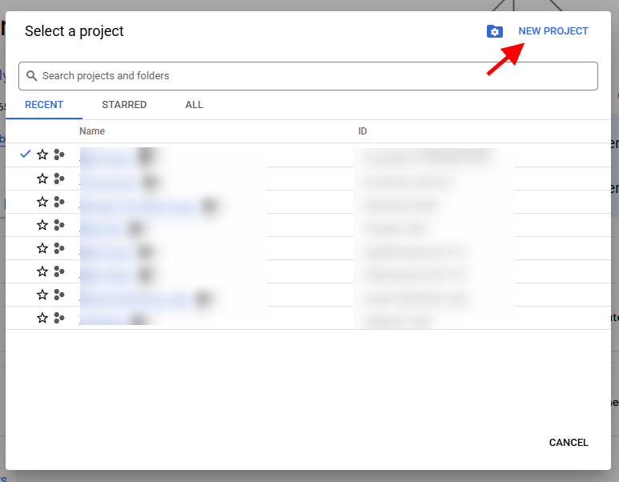Star the first project in list
The height and width of the screenshot is (482, 619).
pyautogui.click(x=42, y=155)
